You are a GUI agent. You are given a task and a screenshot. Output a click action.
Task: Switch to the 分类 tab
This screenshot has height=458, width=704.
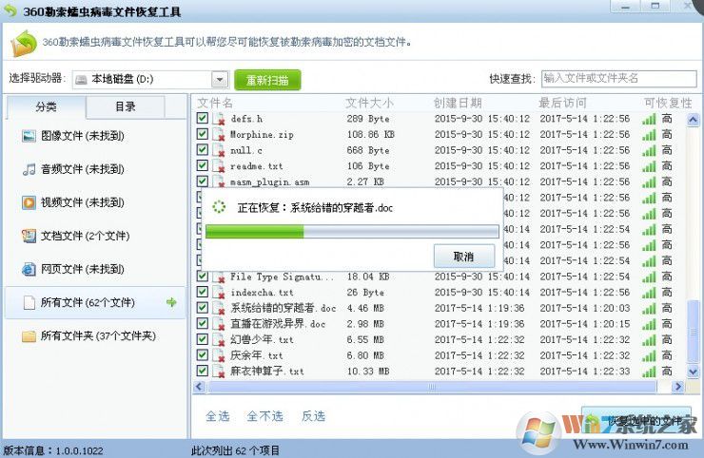(47, 106)
